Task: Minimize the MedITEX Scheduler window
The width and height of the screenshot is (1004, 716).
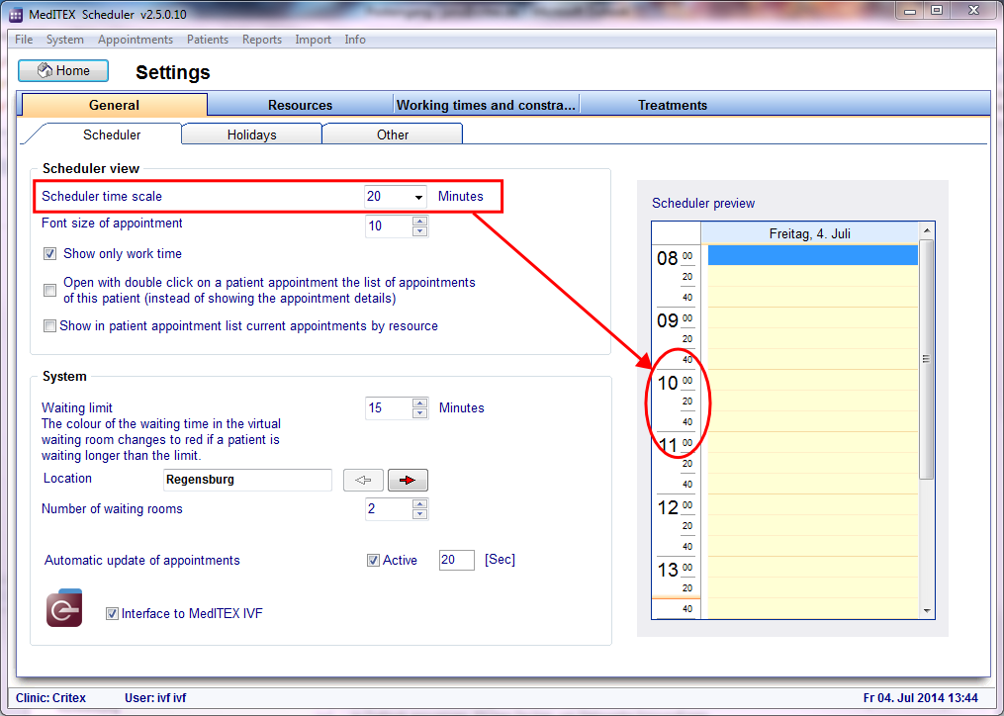Action: point(910,11)
